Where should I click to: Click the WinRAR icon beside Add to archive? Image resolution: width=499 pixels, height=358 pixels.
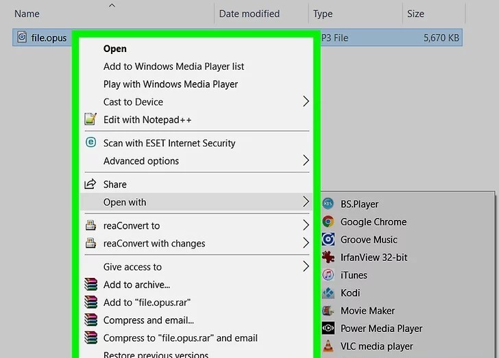pos(90,284)
